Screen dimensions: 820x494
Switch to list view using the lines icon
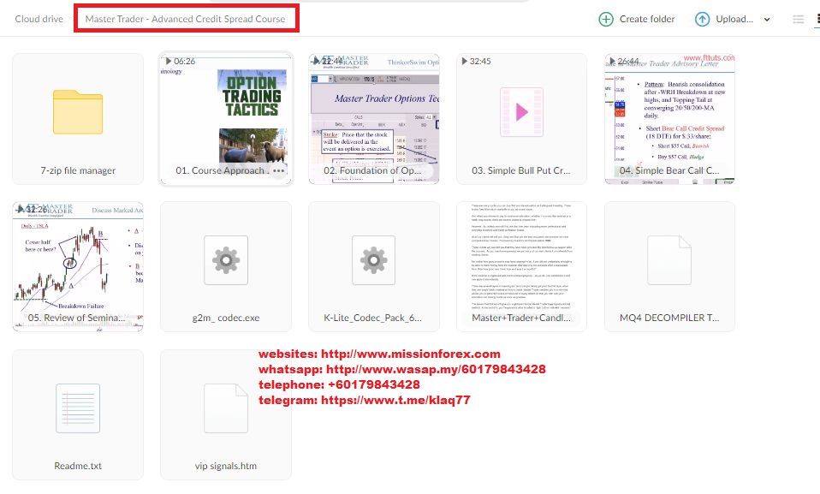pyautogui.click(x=798, y=20)
